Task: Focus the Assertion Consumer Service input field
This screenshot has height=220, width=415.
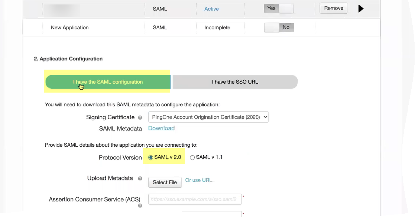Action: point(195,199)
